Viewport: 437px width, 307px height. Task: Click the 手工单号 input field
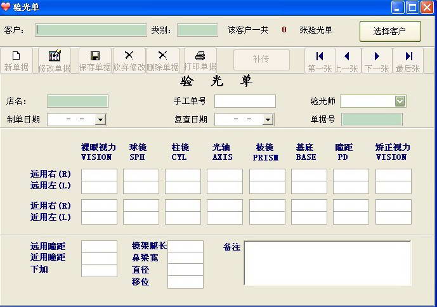pos(245,101)
